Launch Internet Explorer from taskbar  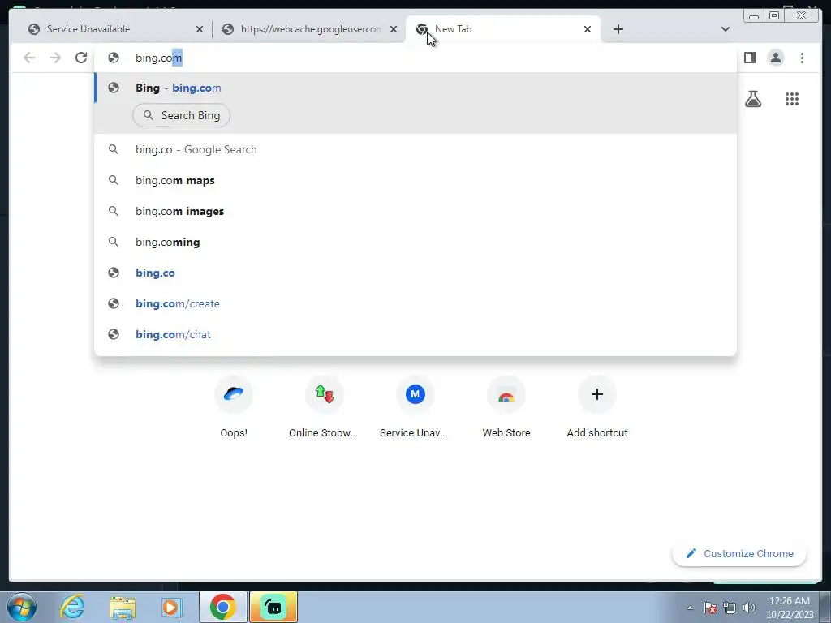click(x=72, y=607)
